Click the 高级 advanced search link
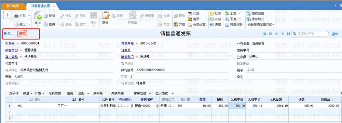 335,34
